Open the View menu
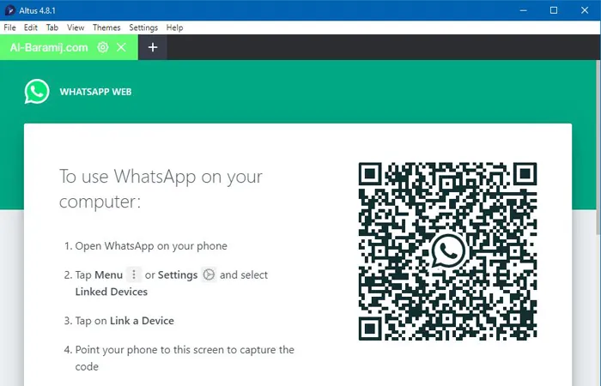 [x=76, y=27]
